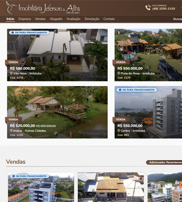Image resolution: width=182 pixels, height=202 pixels.
Task: Click the hummingbird logo icon
Action: (11, 7)
